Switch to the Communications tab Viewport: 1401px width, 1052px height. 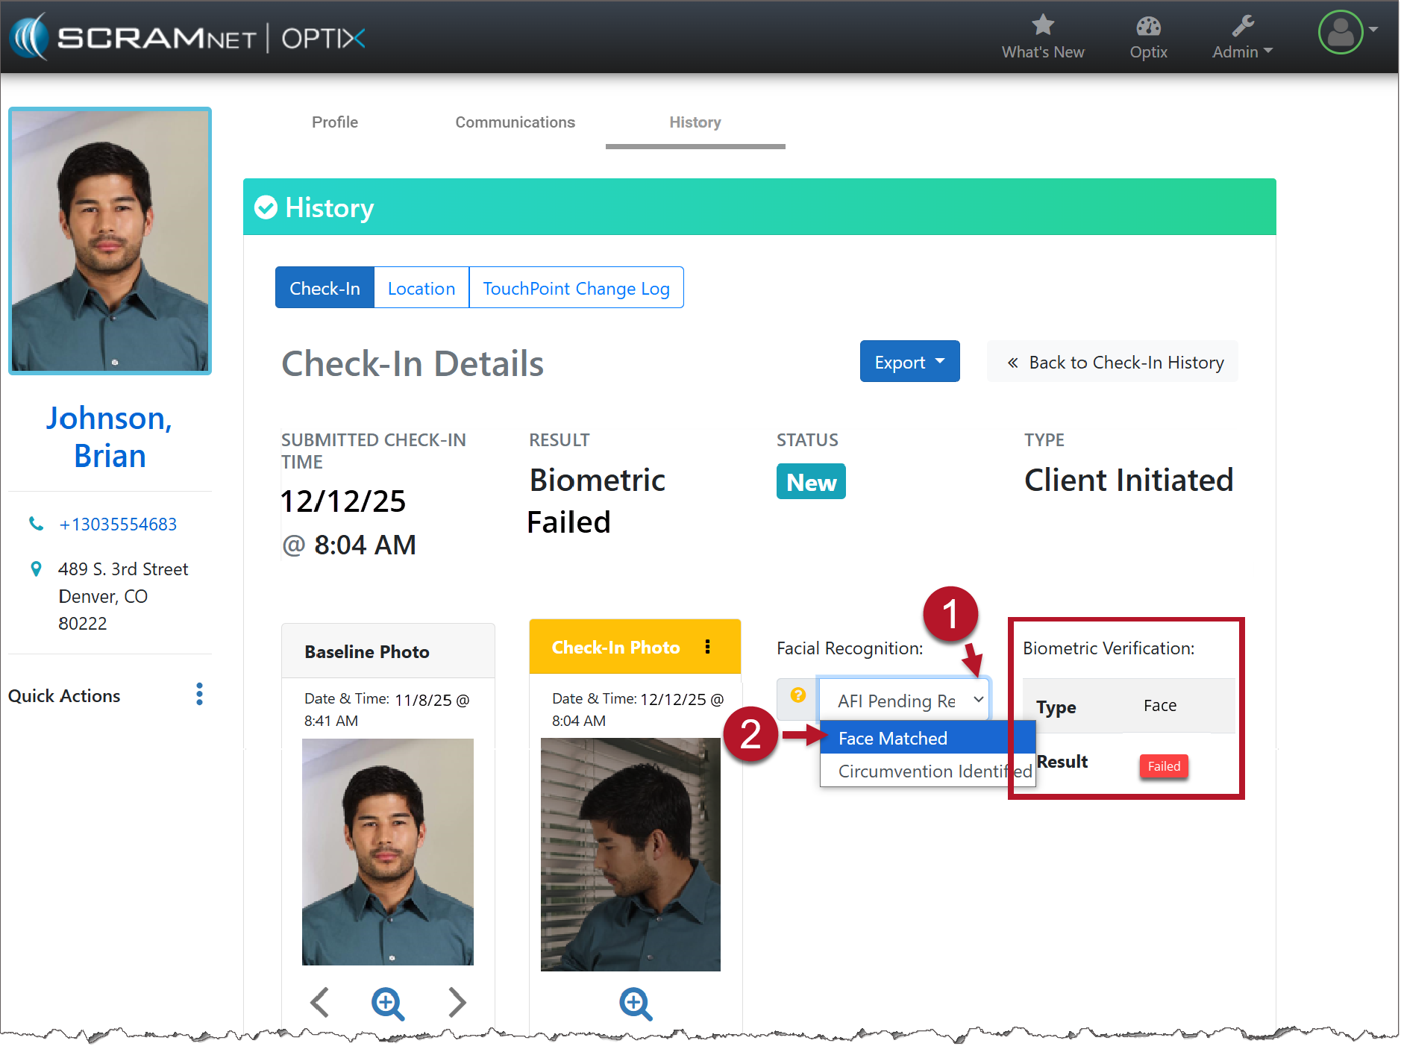coord(515,122)
